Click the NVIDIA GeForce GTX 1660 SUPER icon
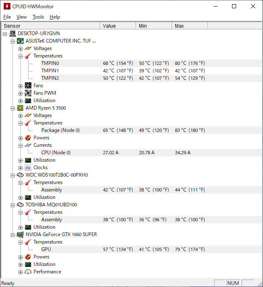Image resolution: width=263 pixels, height=287 pixels. point(20,234)
